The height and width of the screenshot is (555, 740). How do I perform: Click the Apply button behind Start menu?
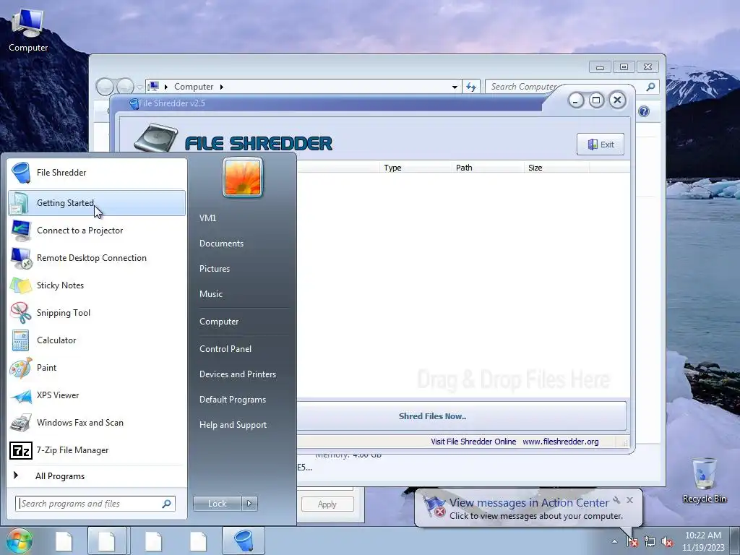click(327, 504)
